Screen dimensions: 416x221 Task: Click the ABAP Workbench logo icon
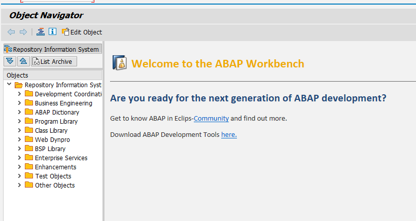pos(119,62)
